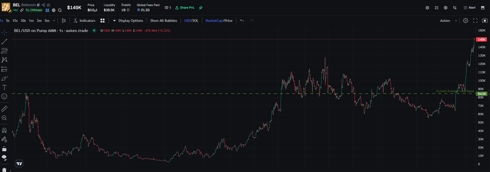
Task: Select the zoom in tool
Action: click(x=4, y=118)
